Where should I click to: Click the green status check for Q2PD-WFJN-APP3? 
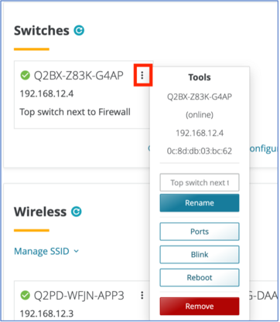[26, 295]
